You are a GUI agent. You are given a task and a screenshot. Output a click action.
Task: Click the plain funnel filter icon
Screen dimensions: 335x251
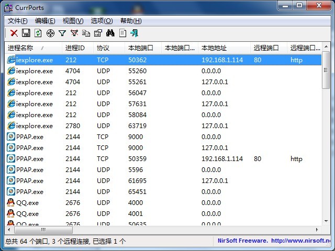coord(62,33)
